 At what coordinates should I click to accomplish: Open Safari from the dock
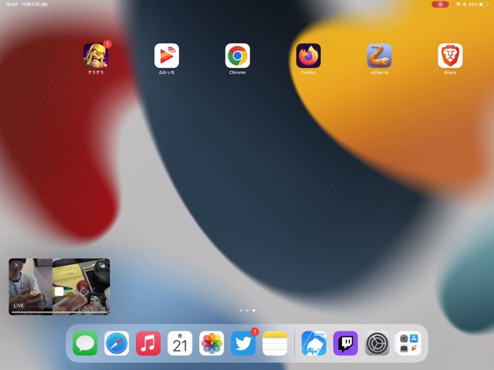point(117,343)
